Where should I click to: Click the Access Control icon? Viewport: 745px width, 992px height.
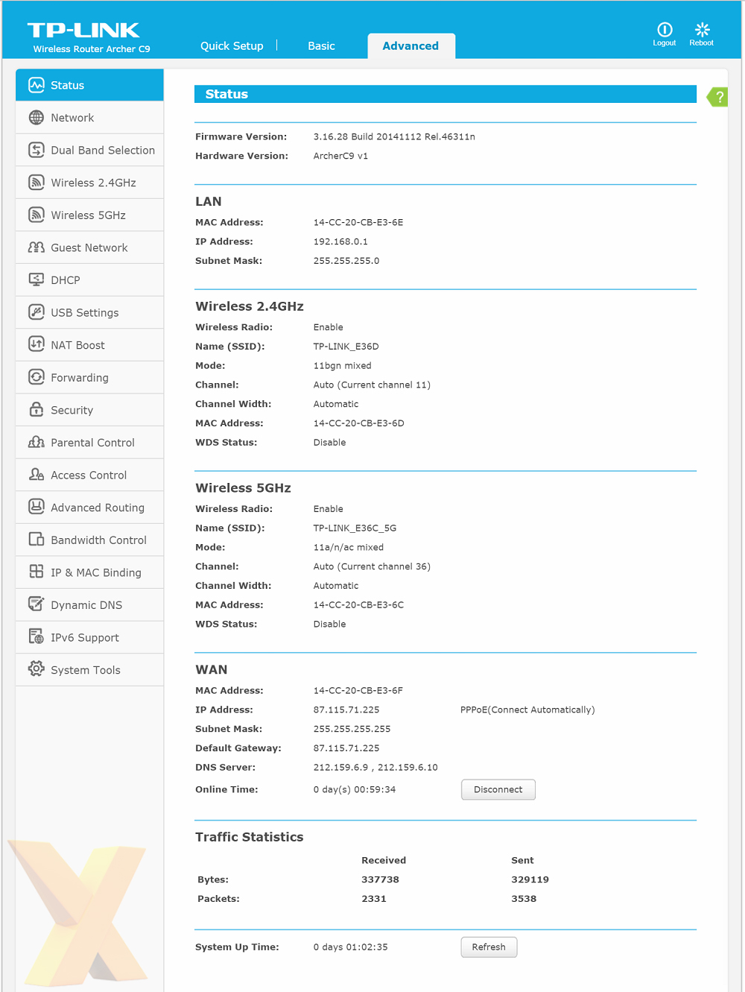[37, 475]
